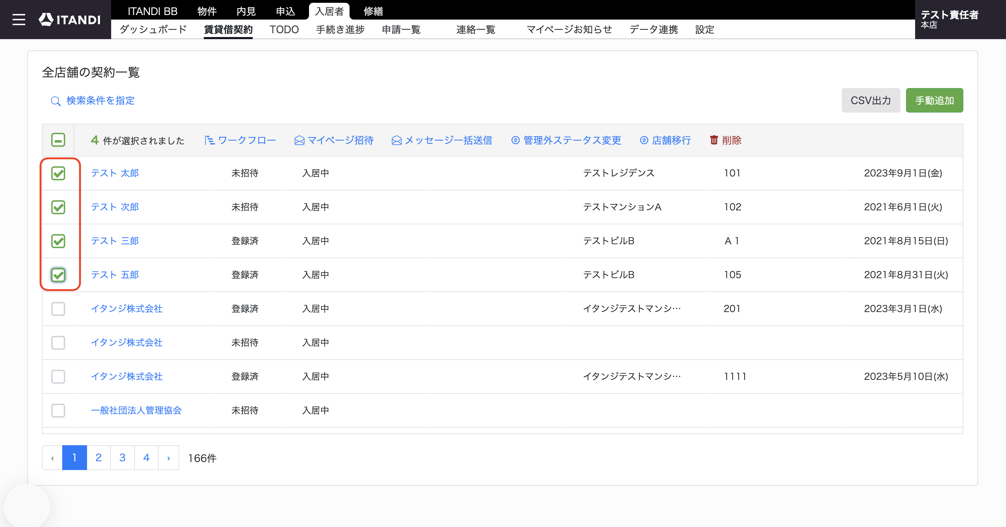Open 賃貸借契約 submenu item
This screenshot has width=1006, height=527.
pyautogui.click(x=228, y=29)
